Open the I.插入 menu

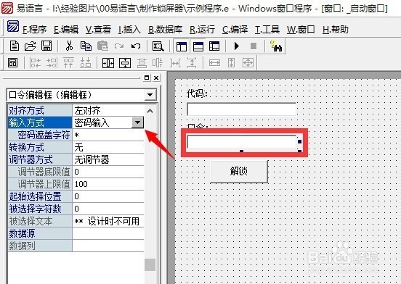tap(129, 30)
